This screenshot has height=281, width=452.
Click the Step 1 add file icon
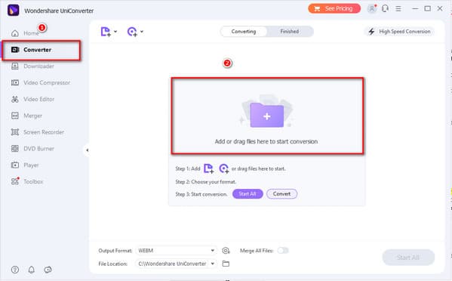[209, 168]
